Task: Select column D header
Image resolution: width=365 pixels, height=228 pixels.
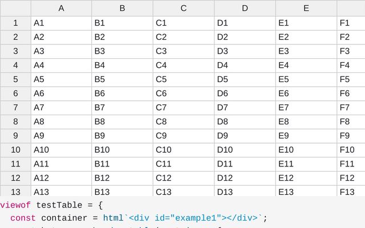Action: 245,8
